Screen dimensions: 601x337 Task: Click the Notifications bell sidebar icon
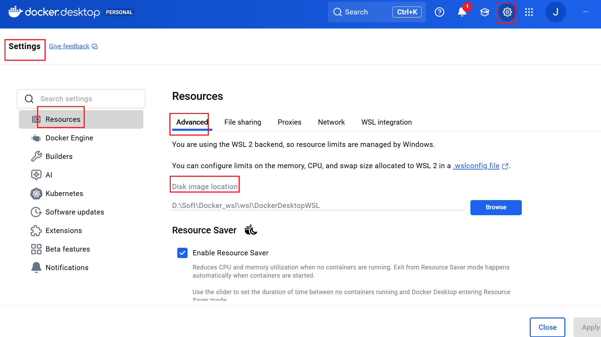point(36,268)
